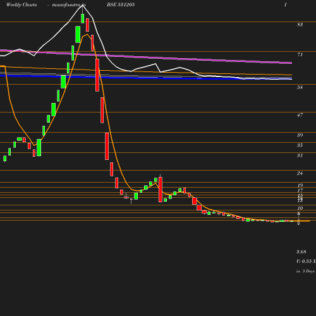Click the 24 price axis label
This screenshot has width=316, height=316.
[x=300, y=173]
